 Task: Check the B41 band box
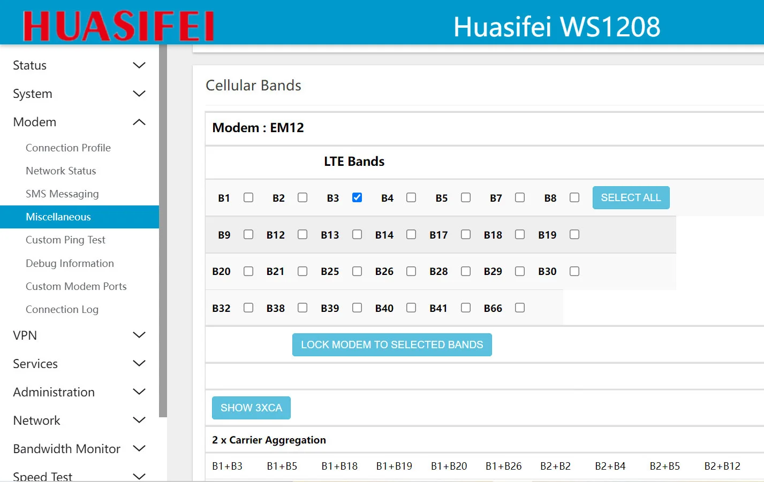[465, 308]
